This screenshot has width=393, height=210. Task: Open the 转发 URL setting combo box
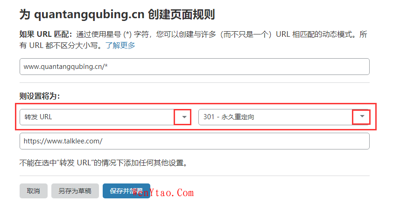tap(105, 117)
